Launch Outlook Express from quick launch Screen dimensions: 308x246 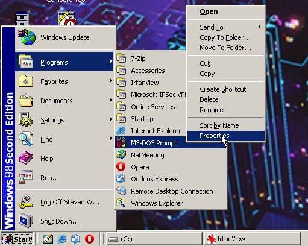pyautogui.click(x=75, y=239)
